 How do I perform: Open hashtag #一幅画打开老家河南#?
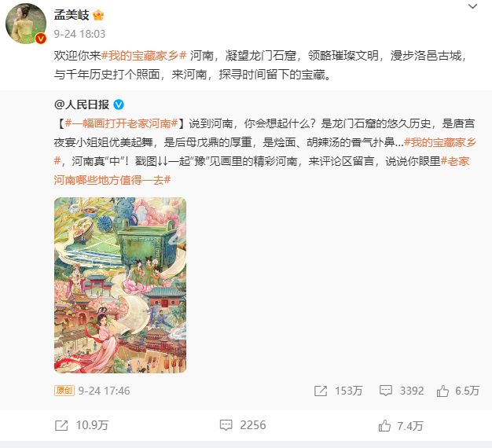coord(122,123)
